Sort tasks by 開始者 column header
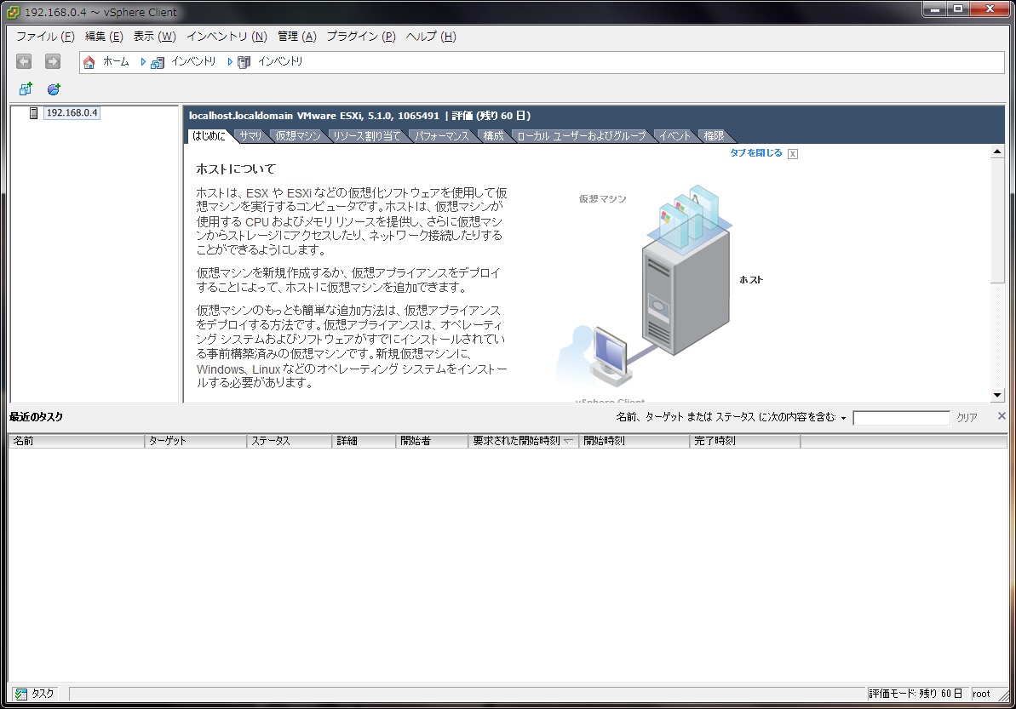1016x709 pixels. tap(432, 441)
